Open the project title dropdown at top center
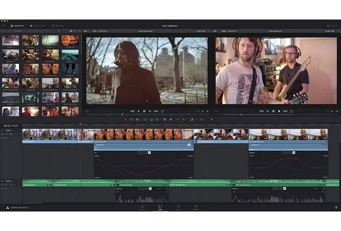This screenshot has height=231, width=341. point(170,26)
